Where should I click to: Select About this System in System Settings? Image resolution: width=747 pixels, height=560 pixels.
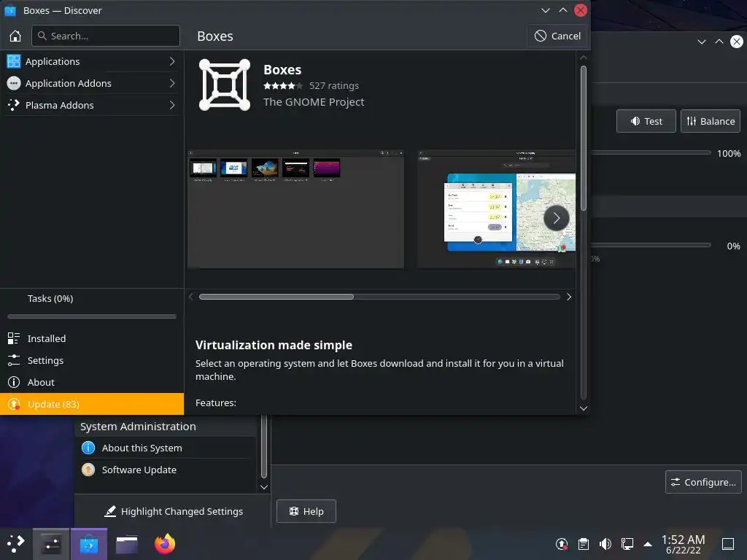166,448
